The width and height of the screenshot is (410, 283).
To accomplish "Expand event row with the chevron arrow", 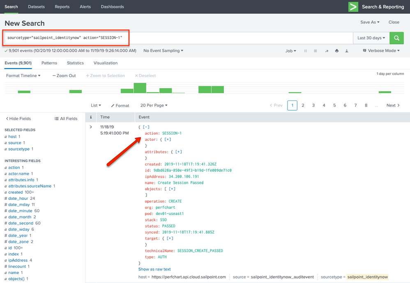I will [91, 127].
